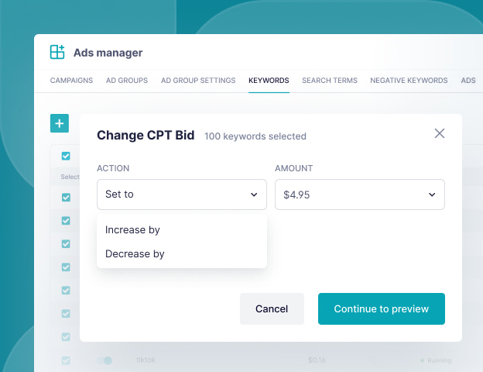This screenshot has height=372, width=483.
Task: Open the Ad Groups tab
Action: click(x=127, y=81)
